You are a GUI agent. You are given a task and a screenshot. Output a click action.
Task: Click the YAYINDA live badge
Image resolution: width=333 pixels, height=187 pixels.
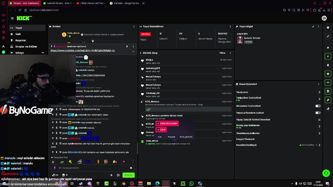tap(146, 34)
